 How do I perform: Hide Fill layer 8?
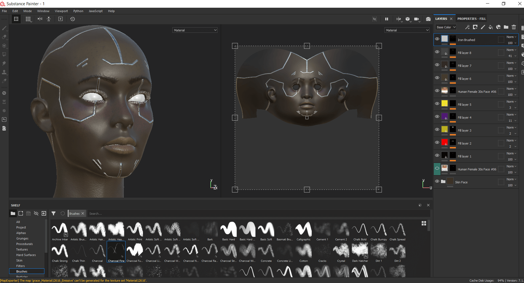coord(437,52)
